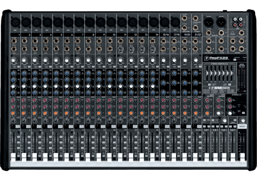The height and width of the screenshot is (180, 257).
Task: Toggle the channel 1 mute switch
Action: click(17, 127)
